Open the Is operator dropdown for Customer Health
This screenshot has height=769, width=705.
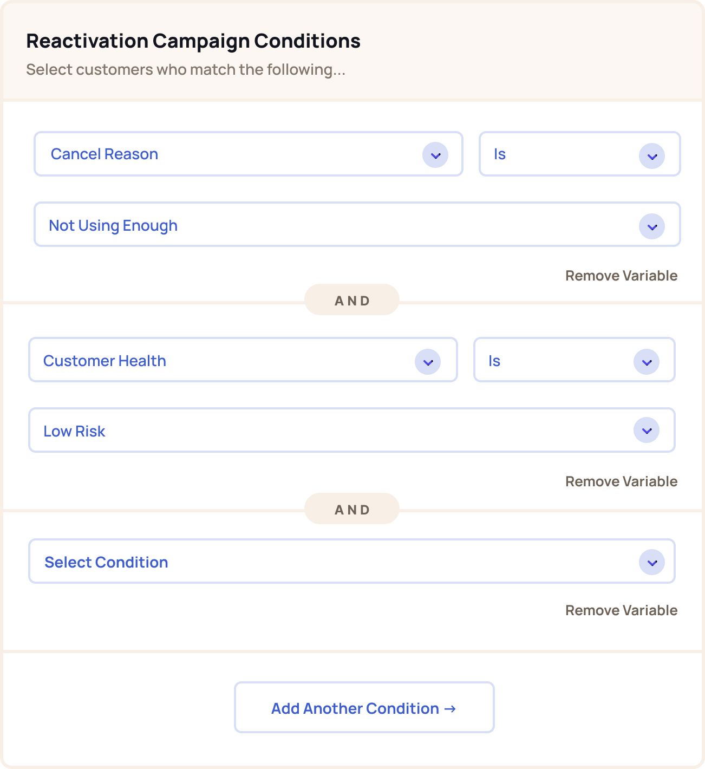click(575, 360)
